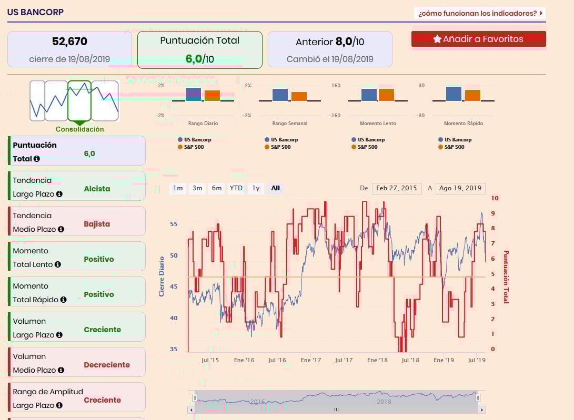Click the Tendencia Medio Plazo Bajista row
The height and width of the screenshot is (420, 574).
tap(77, 221)
